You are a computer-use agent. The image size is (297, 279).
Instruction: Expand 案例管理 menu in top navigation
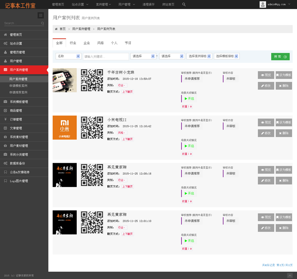coord(103,4)
